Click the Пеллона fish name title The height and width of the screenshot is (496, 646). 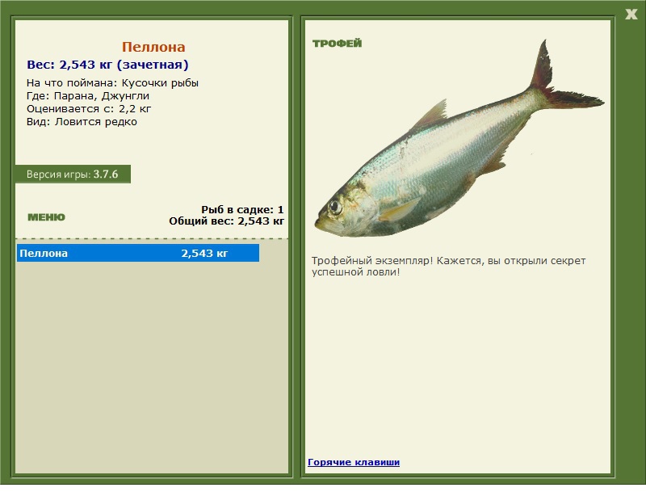coord(153,47)
